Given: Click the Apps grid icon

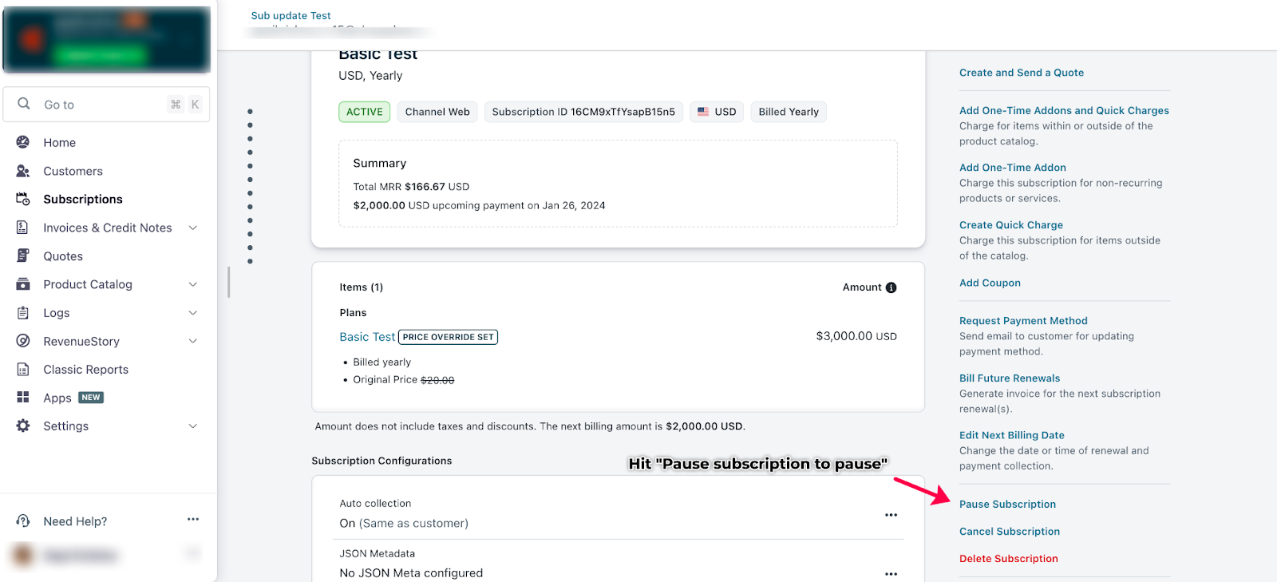Looking at the screenshot, I should click(23, 398).
